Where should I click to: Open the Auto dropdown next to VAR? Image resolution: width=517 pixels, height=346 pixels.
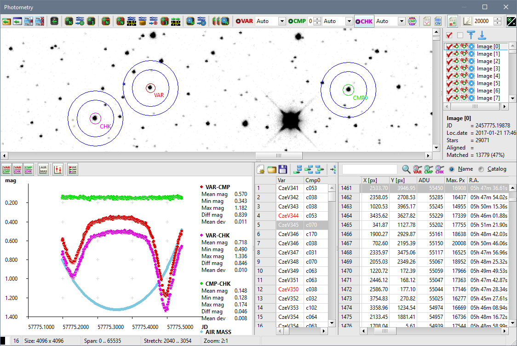283,21
